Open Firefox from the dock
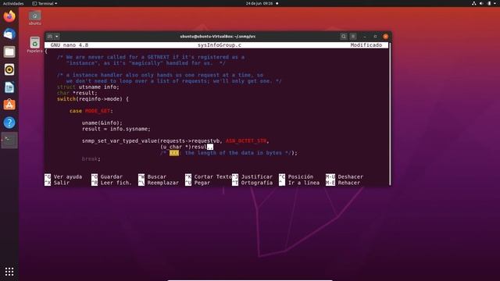Screen dimensions: 500x281 click(x=9, y=16)
